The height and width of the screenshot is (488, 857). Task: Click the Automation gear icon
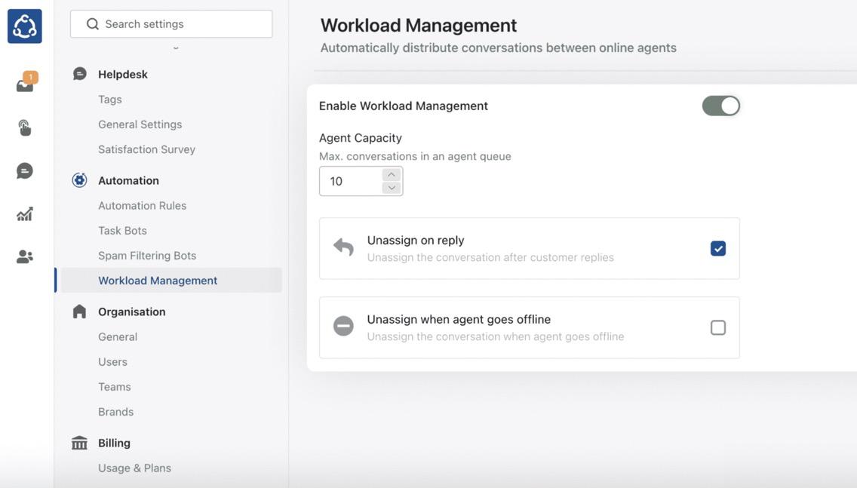coord(79,180)
